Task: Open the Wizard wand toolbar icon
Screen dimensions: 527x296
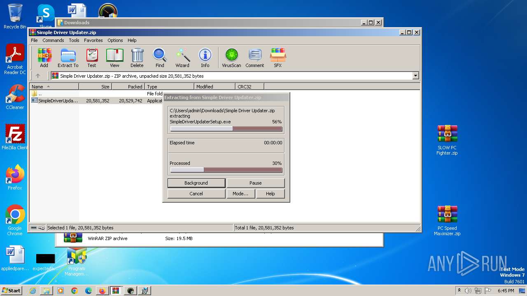Action: pos(182,58)
